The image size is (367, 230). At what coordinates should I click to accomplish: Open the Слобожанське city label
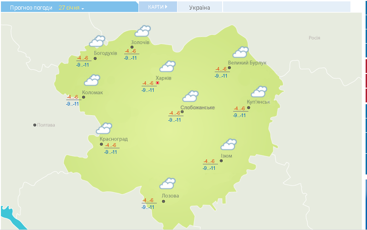click(197, 107)
